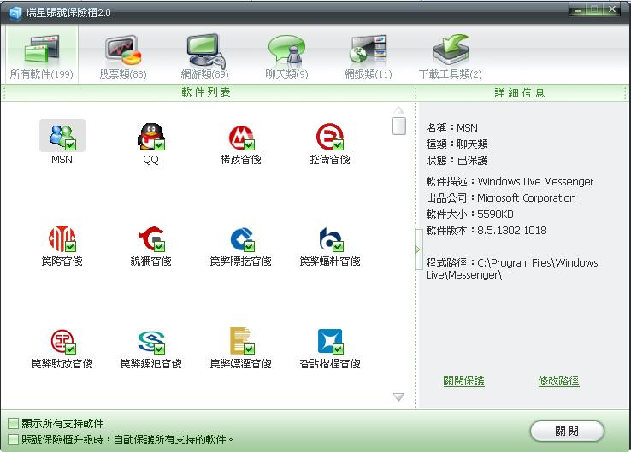Click the program path C:\Program Files text
The image size is (631, 452).
point(512,268)
